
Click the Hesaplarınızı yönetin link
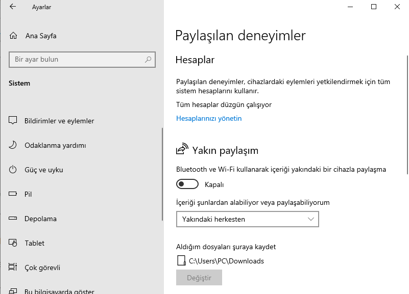pyautogui.click(x=209, y=118)
